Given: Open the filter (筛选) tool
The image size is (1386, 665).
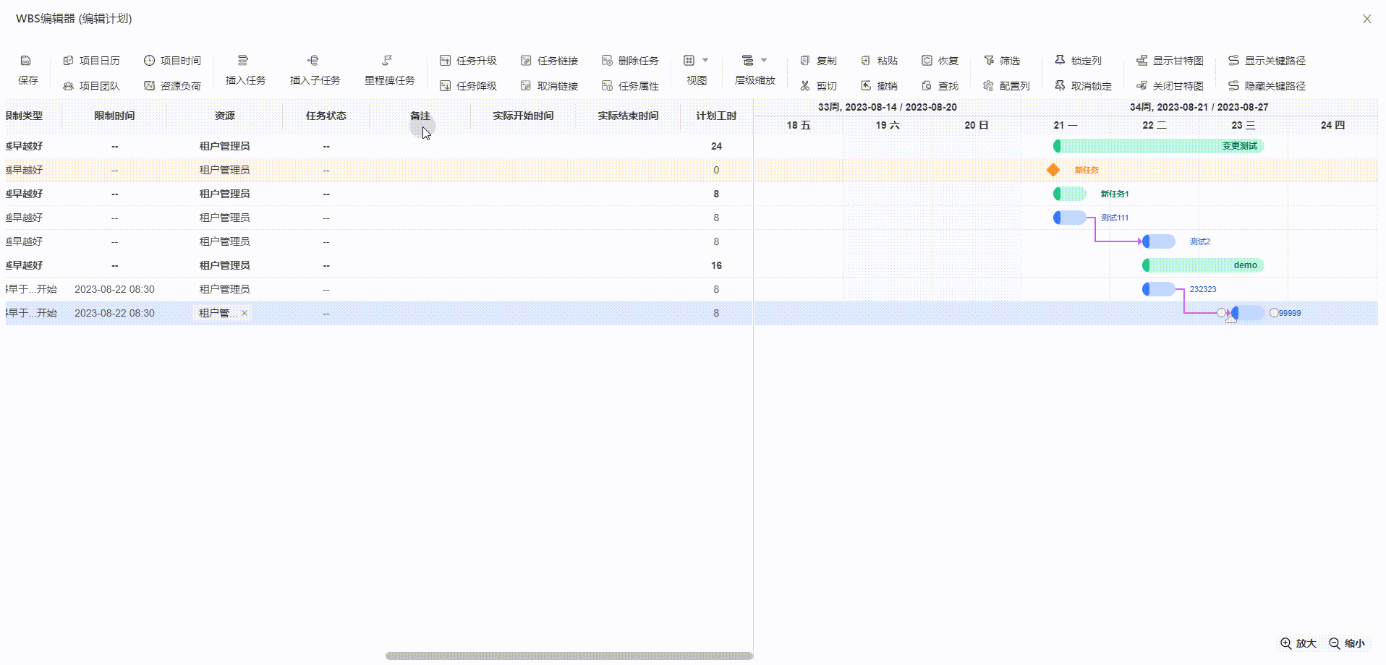Looking at the screenshot, I should pos(1002,61).
